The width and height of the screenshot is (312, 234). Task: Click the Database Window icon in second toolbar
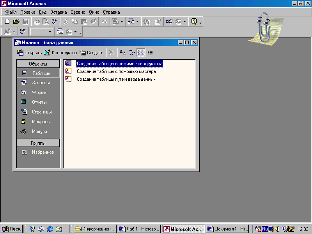(60, 32)
